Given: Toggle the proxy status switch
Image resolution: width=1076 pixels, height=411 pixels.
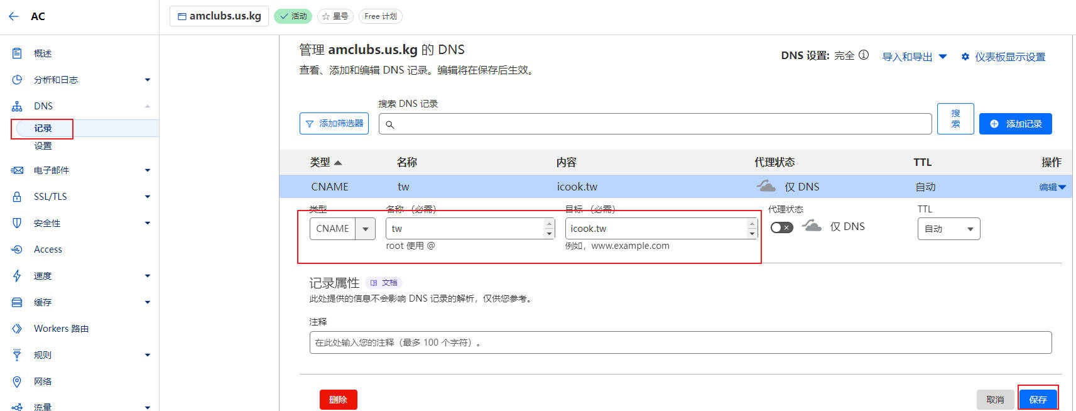Looking at the screenshot, I should pos(781,227).
